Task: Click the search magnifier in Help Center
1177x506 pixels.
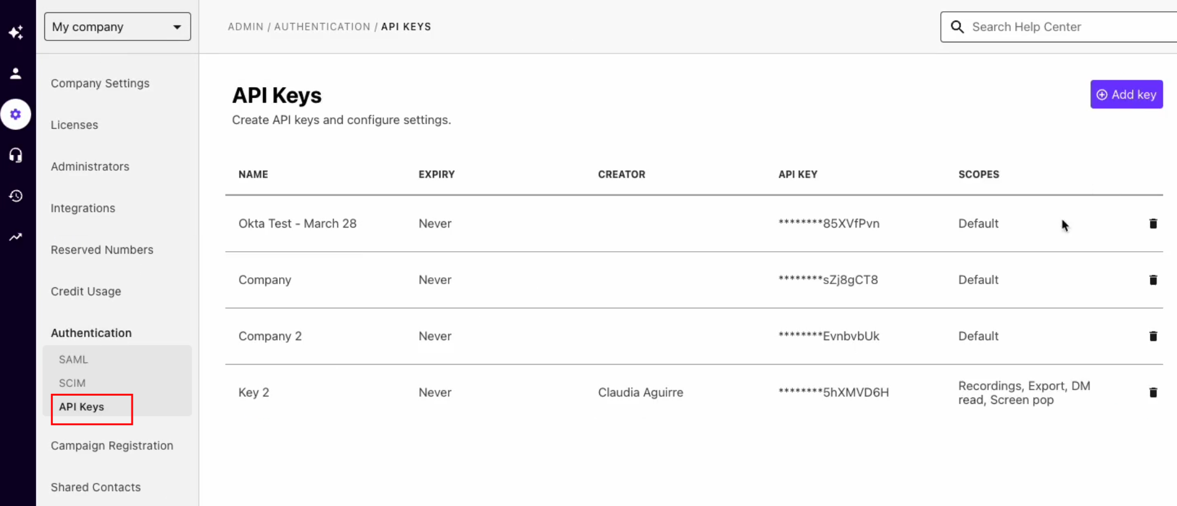Action: pyautogui.click(x=958, y=27)
